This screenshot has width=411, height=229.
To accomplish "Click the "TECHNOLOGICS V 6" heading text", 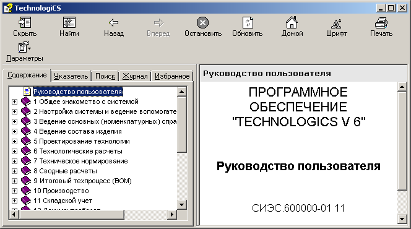I will click(298, 122).
